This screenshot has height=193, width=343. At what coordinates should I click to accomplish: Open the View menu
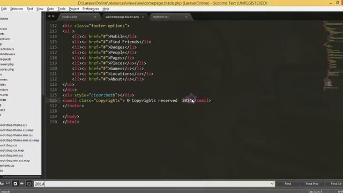click(x=40, y=9)
